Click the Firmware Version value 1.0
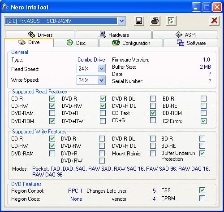Screen dimensions: 224x212 pyautogui.click(x=207, y=60)
